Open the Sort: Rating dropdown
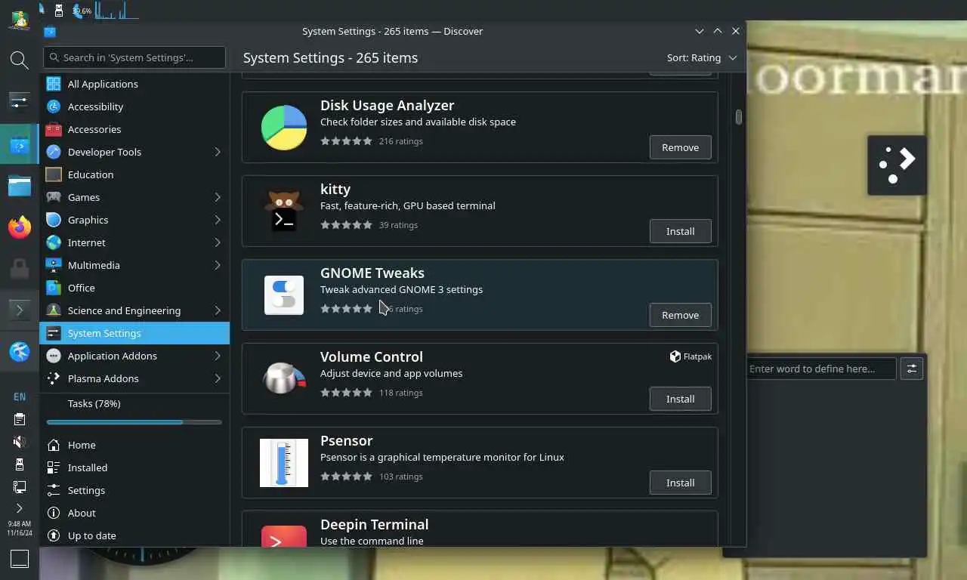967x580 pixels. pyautogui.click(x=701, y=57)
